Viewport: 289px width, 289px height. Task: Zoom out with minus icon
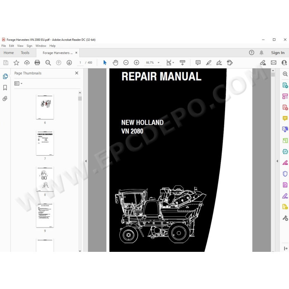point(126,63)
